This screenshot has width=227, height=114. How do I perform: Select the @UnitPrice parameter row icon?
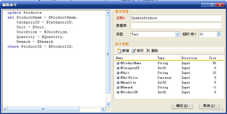(118, 78)
